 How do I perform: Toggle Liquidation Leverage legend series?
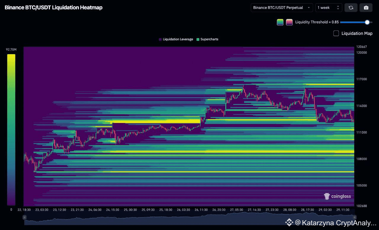tap(176, 39)
